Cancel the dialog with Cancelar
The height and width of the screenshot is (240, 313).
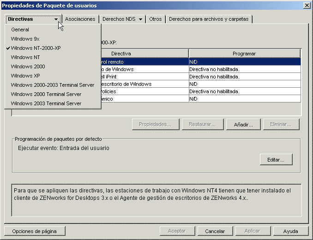click(215, 231)
